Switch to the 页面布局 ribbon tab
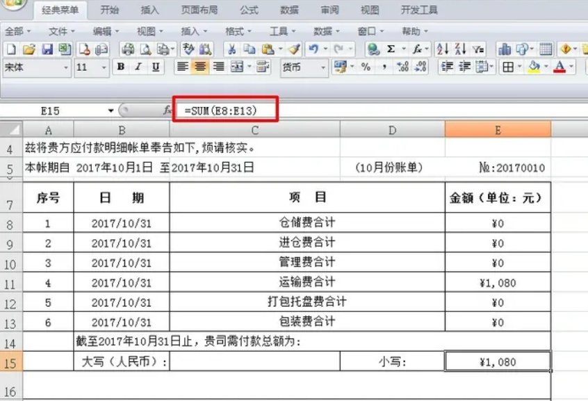The width and height of the screenshot is (588, 401). pyautogui.click(x=199, y=10)
